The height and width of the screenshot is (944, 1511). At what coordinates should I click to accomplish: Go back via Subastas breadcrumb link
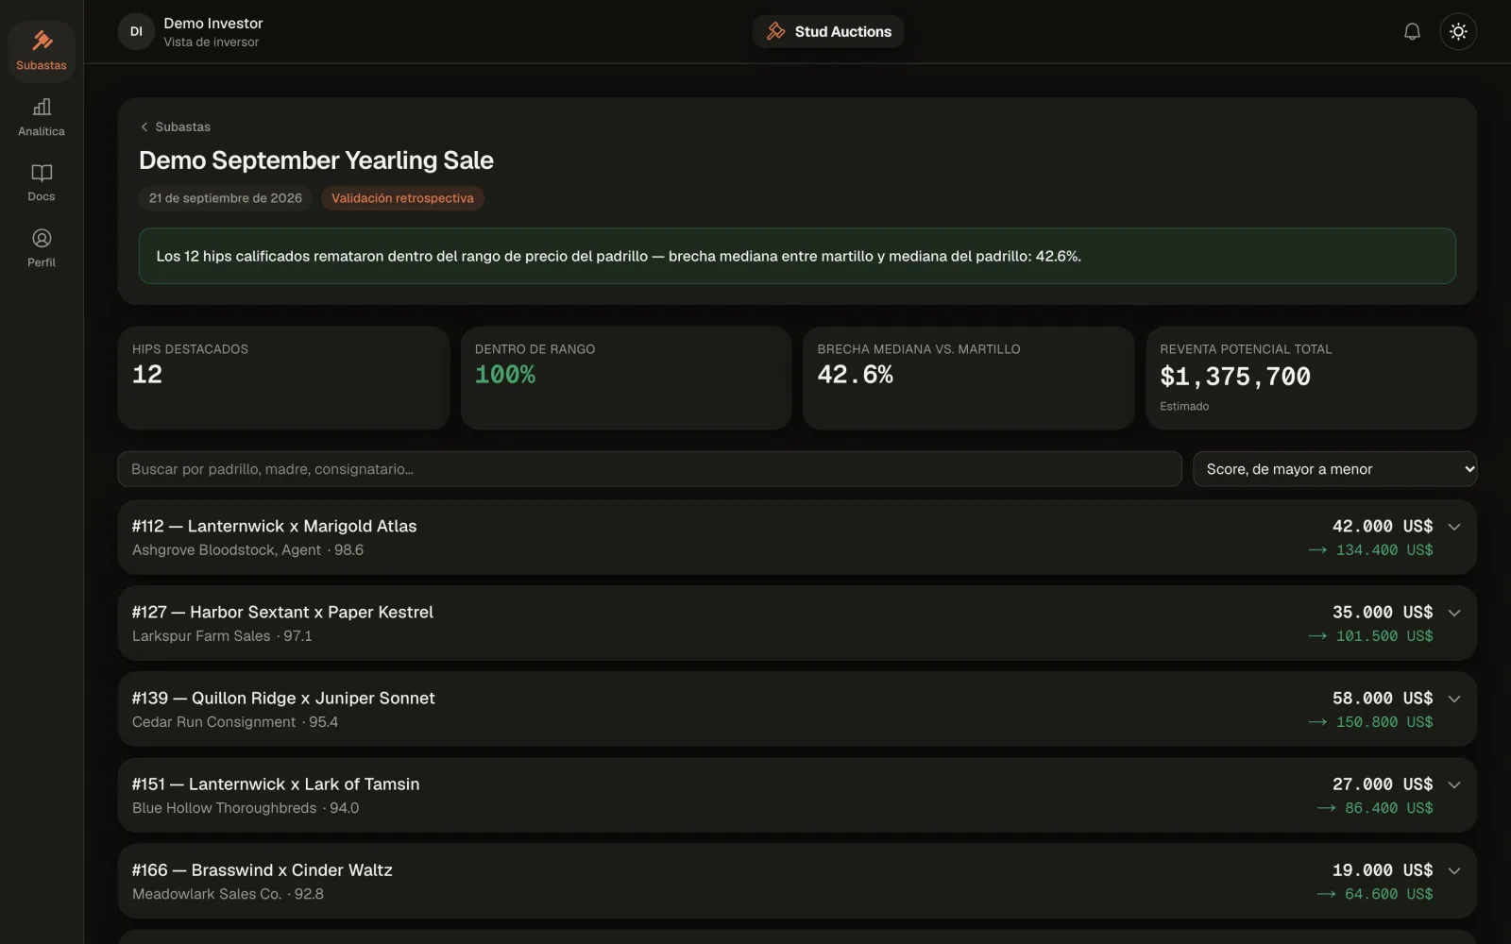(x=176, y=126)
